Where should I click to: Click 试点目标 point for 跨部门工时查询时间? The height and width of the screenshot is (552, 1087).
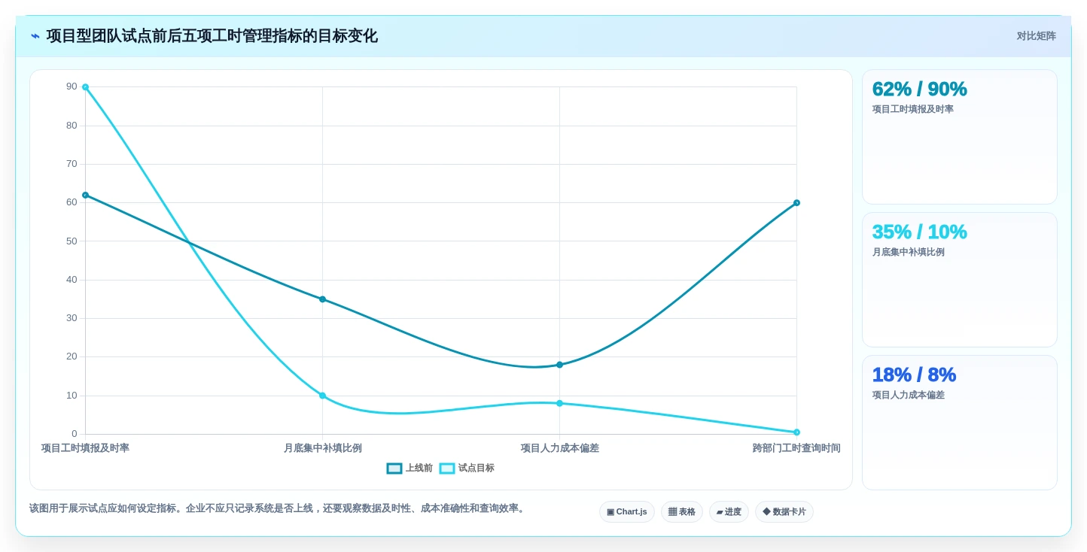pos(796,432)
